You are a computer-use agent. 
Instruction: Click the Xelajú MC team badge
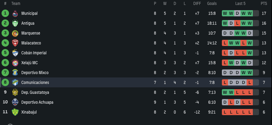click(x=15, y=63)
